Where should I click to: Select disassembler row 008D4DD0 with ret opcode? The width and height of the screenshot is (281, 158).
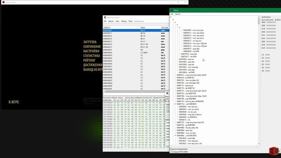136,53
